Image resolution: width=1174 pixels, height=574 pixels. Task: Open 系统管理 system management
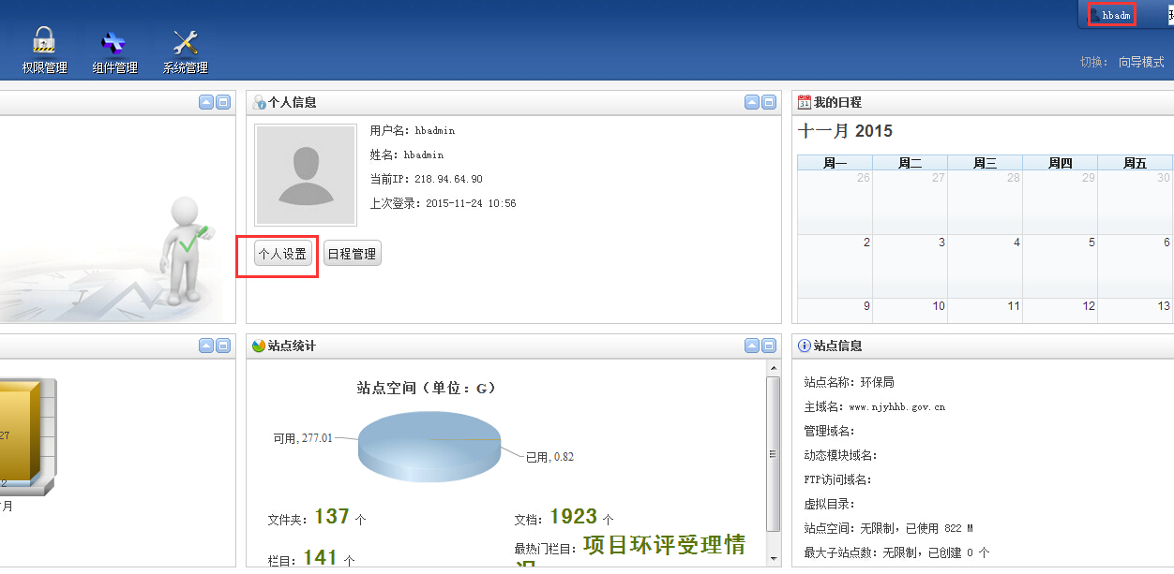tap(185, 51)
